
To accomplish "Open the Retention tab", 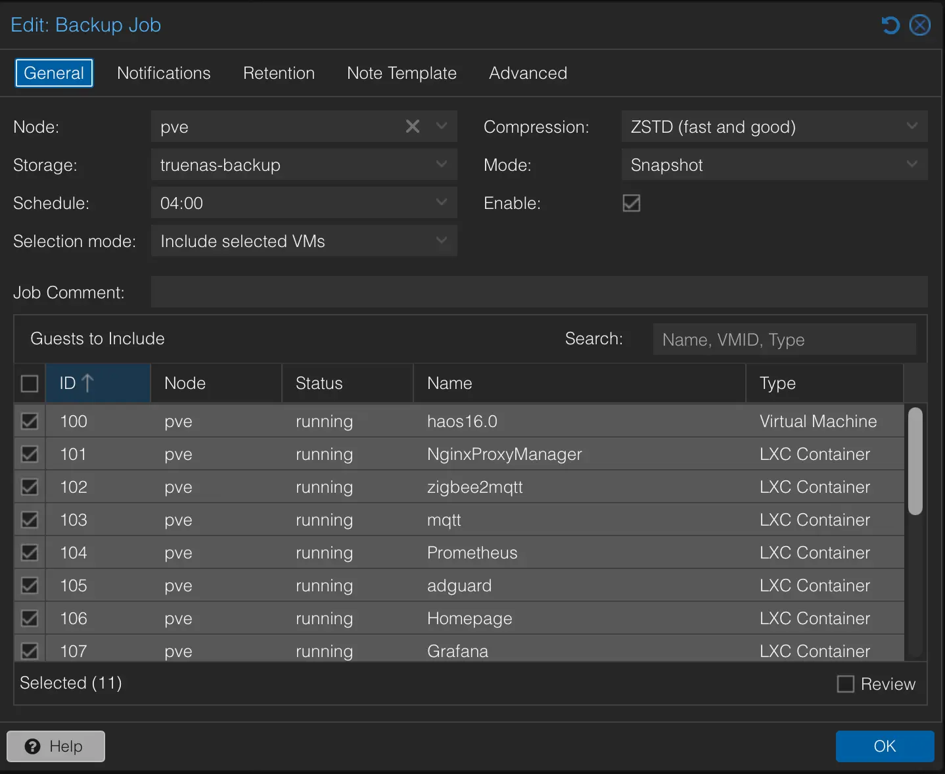I will [x=279, y=73].
